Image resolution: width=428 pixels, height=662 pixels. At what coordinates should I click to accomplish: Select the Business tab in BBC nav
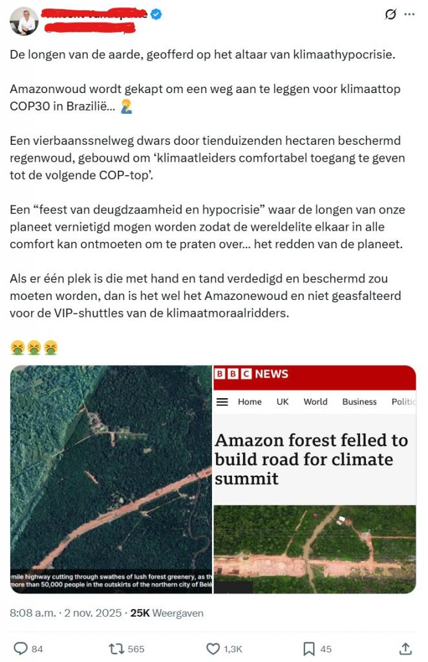point(359,401)
